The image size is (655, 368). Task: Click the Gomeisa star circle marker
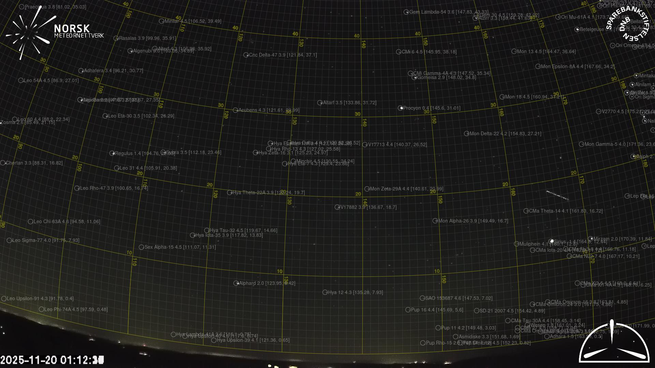click(414, 77)
